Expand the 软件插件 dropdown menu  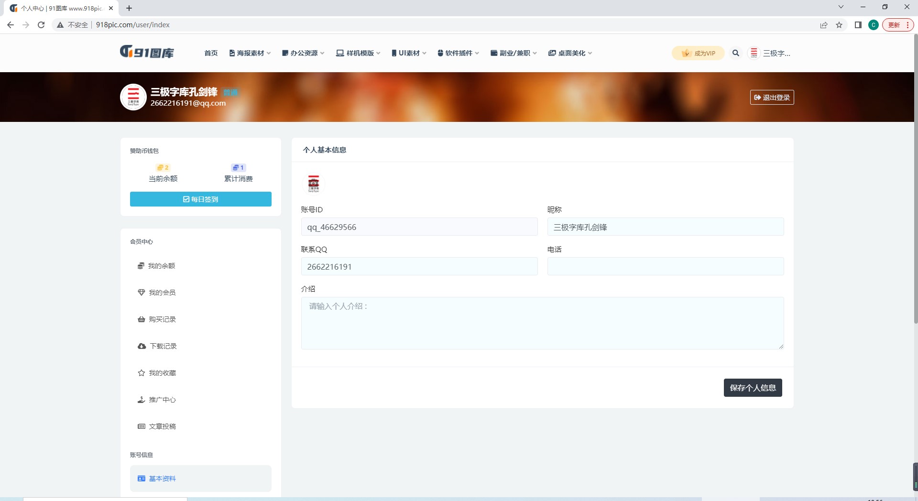457,53
